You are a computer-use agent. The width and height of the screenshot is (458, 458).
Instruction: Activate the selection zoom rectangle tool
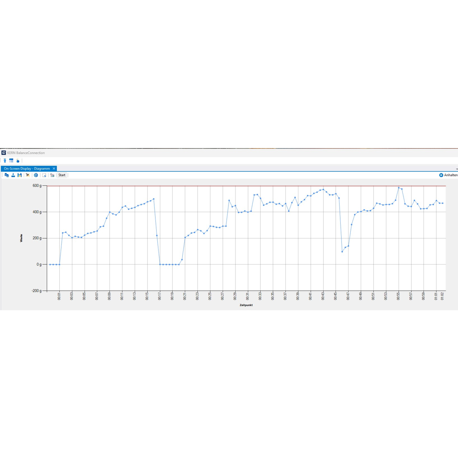coord(44,175)
